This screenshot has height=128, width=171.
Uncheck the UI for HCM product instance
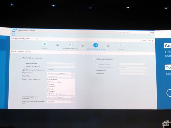pyautogui.click(x=48, y=87)
